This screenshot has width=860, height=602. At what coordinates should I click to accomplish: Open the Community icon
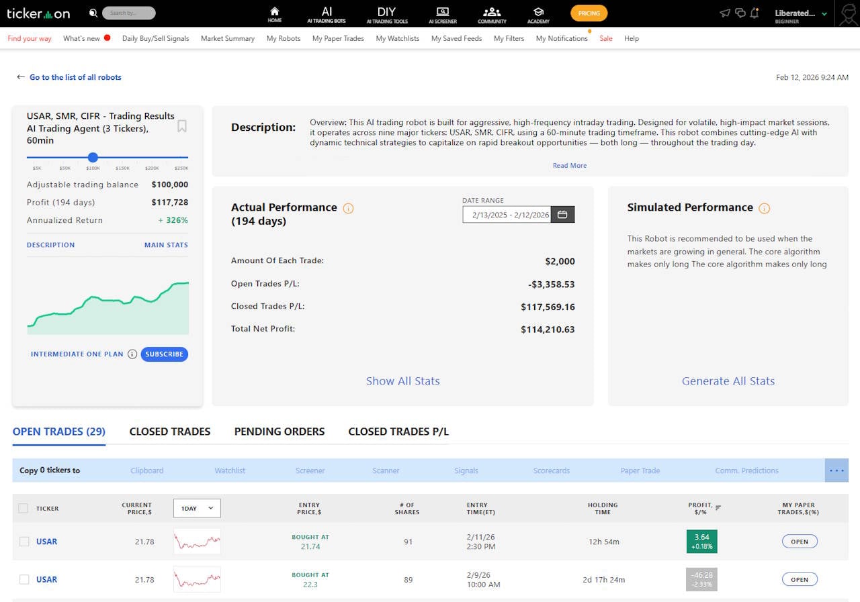coord(492,13)
